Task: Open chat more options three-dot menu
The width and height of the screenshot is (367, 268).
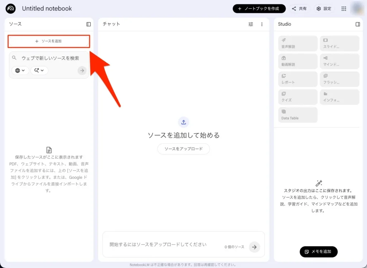Action: (262, 24)
